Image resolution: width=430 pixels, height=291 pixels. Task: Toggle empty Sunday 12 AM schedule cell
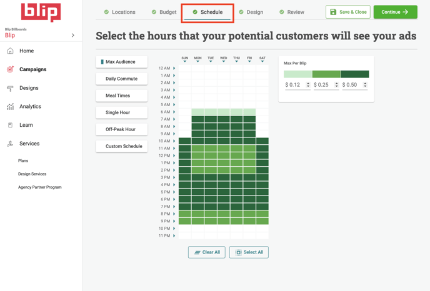[184, 68]
